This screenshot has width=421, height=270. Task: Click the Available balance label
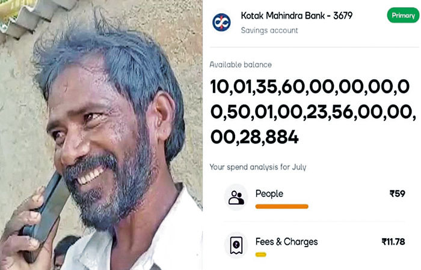(241, 65)
